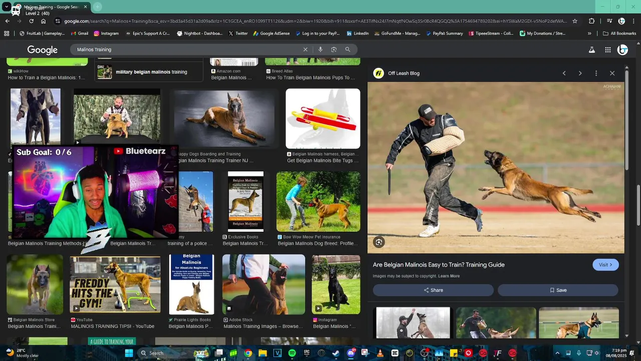This screenshot has height=361, width=641.
Task: Share the selected Malinois image
Action: click(x=433, y=290)
